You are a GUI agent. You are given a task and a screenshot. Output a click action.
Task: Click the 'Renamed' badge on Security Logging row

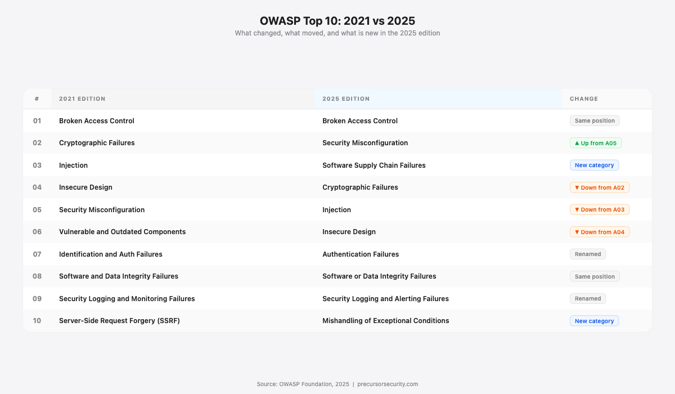[588, 298]
